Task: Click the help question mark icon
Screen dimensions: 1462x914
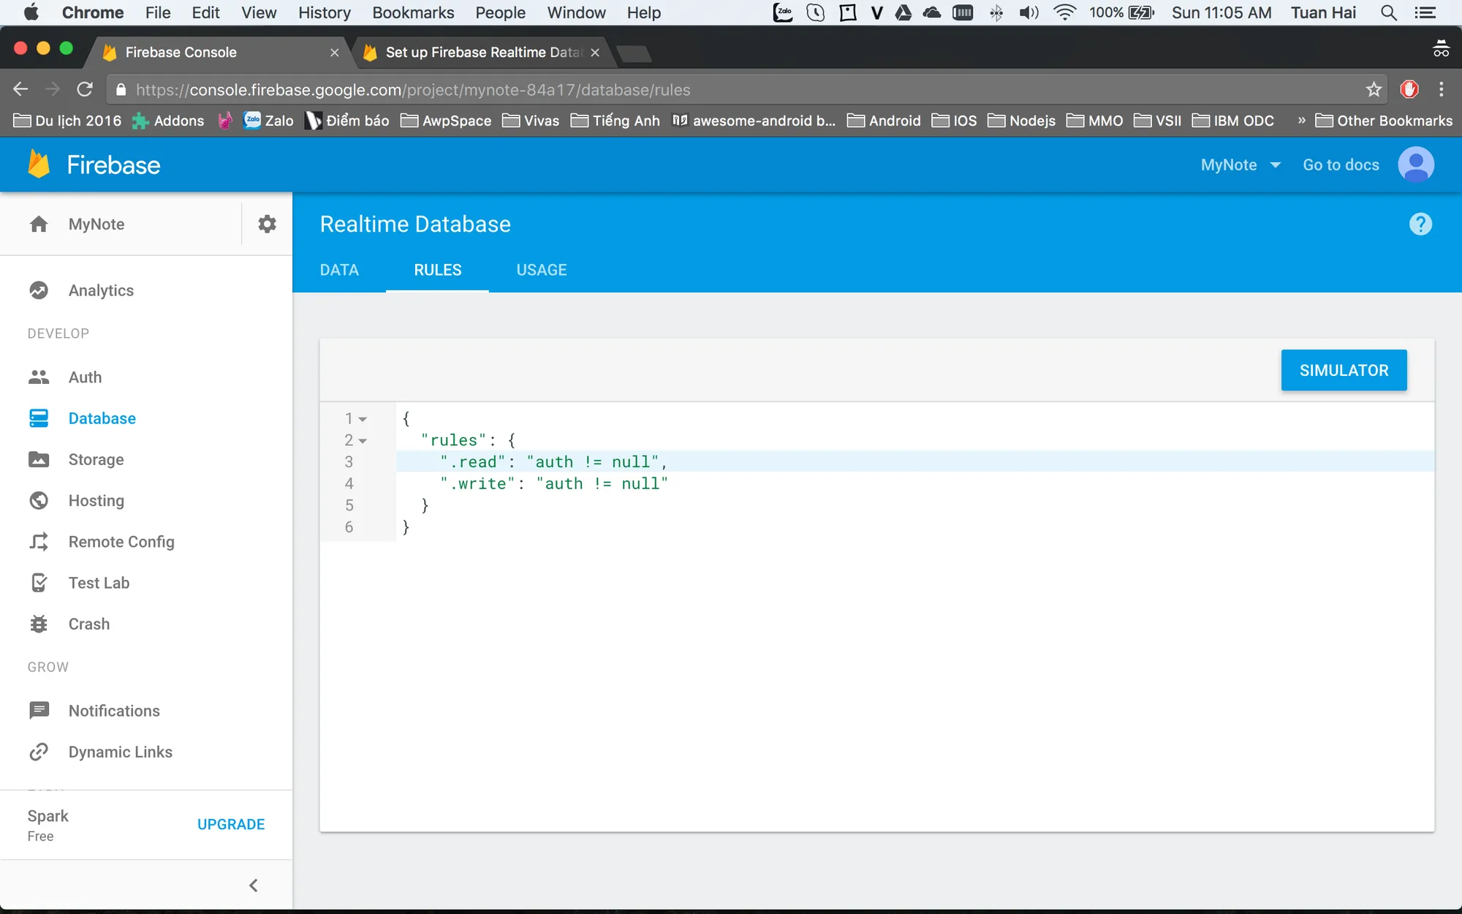Action: (1420, 224)
